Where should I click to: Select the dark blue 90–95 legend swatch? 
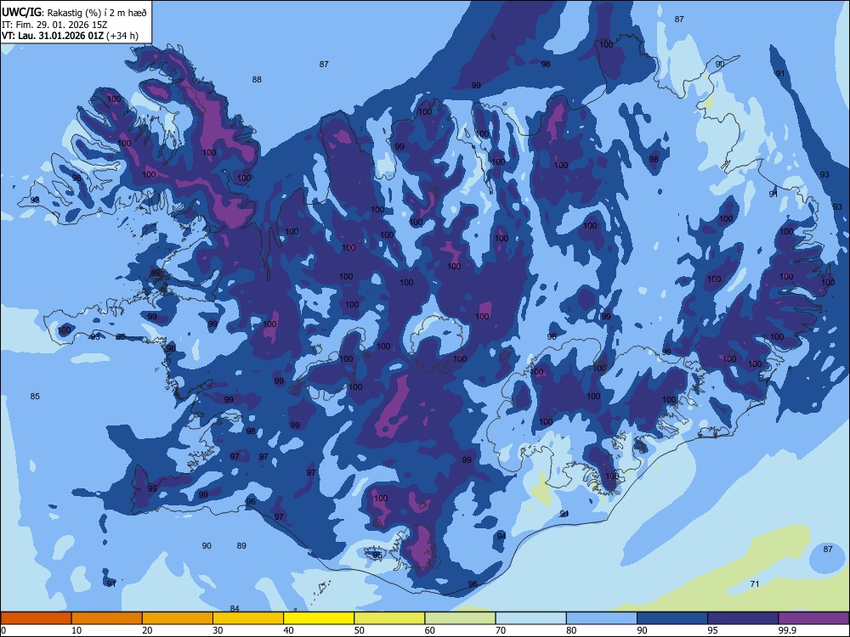pos(672,618)
